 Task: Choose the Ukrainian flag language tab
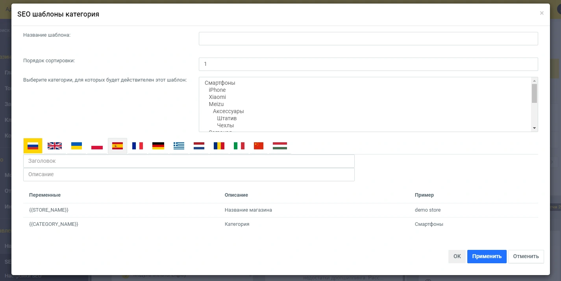[x=76, y=146]
